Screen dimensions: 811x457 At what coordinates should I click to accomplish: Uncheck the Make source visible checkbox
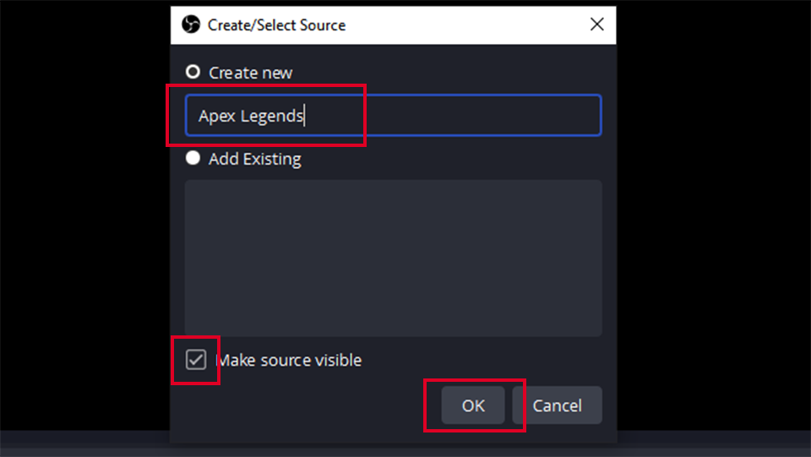(x=196, y=360)
